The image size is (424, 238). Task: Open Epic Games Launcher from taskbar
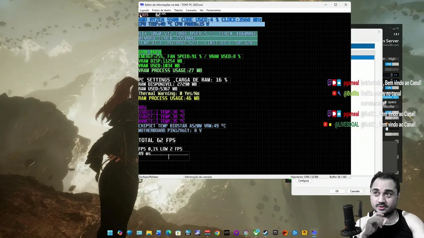point(275,233)
